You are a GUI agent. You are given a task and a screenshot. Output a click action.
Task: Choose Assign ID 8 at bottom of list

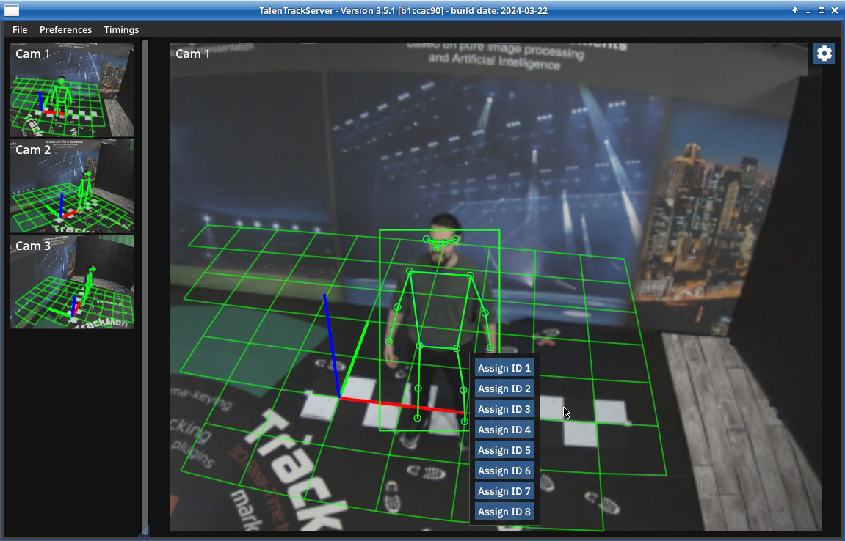(x=504, y=512)
